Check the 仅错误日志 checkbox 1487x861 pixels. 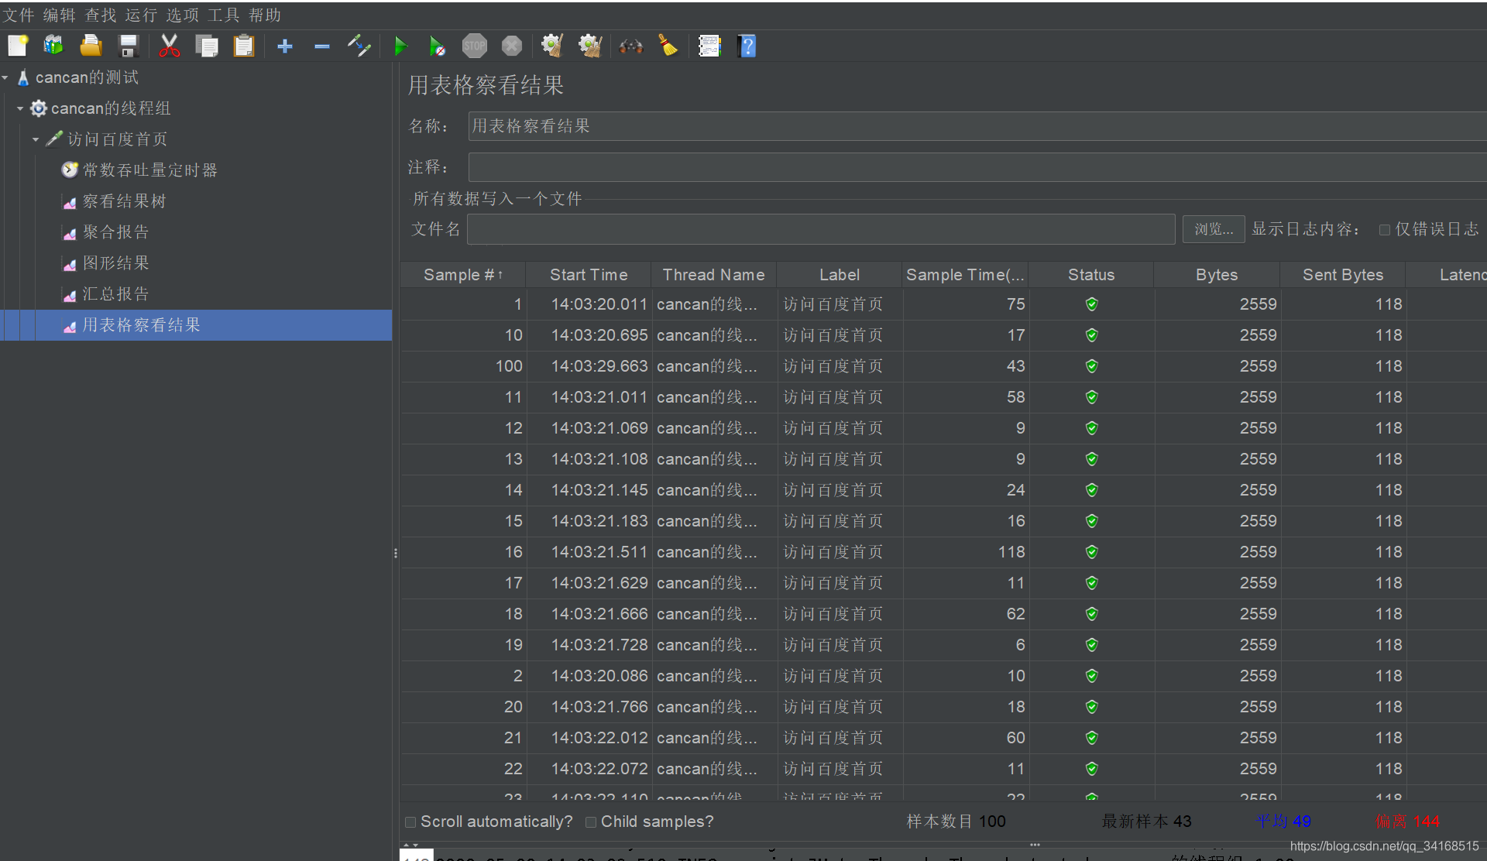(x=1385, y=230)
